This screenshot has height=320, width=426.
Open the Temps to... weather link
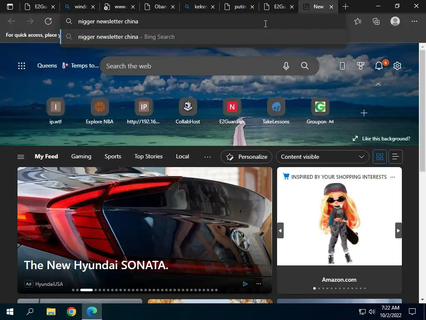tap(80, 65)
